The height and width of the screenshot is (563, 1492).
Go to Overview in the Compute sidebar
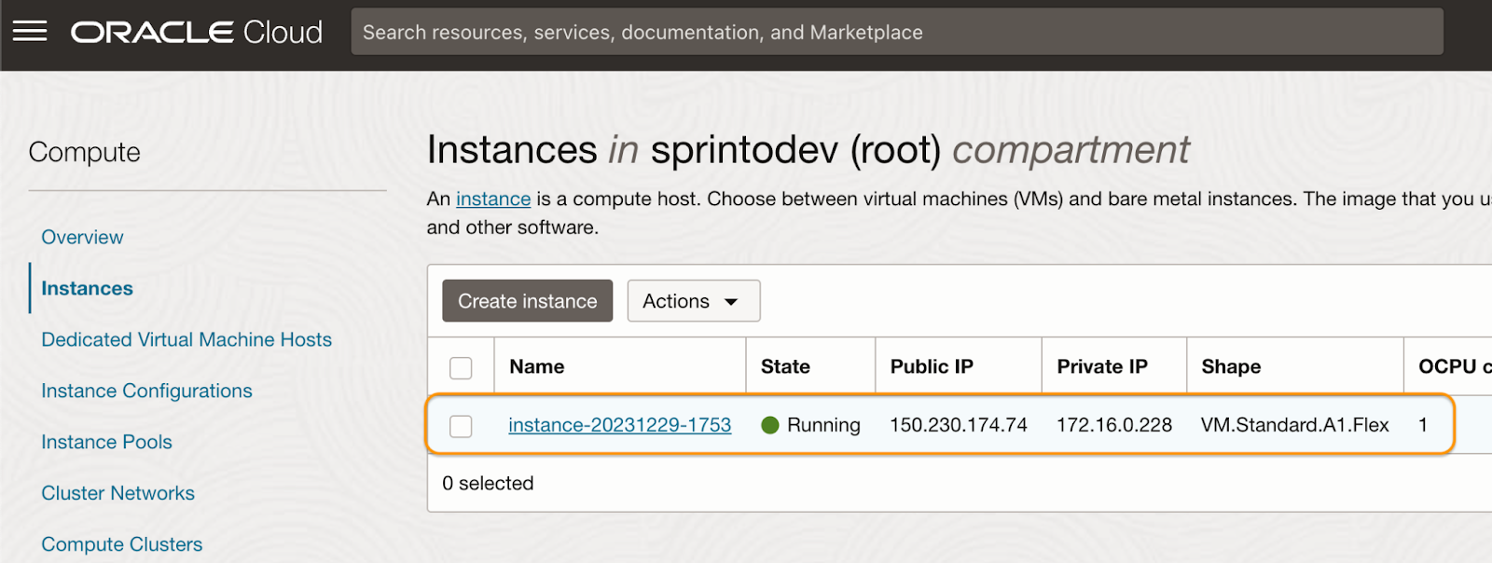point(82,237)
